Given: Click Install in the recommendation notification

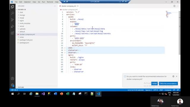Looking at the screenshot, I should 154,84.
